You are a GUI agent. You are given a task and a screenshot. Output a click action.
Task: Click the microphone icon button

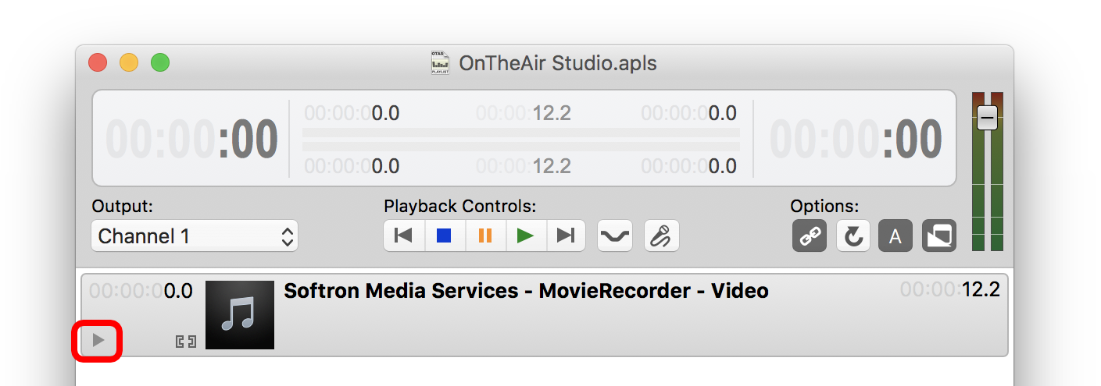coord(662,235)
